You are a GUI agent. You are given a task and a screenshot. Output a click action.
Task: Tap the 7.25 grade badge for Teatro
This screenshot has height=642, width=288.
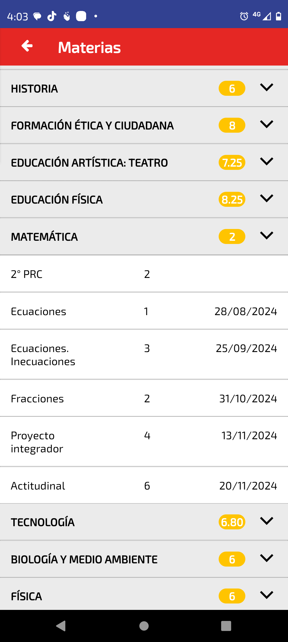coord(232,163)
